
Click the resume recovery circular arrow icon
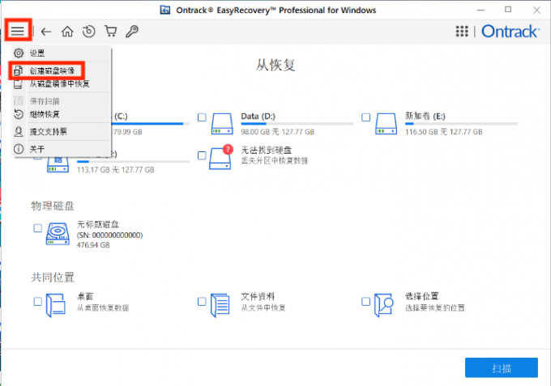point(88,32)
